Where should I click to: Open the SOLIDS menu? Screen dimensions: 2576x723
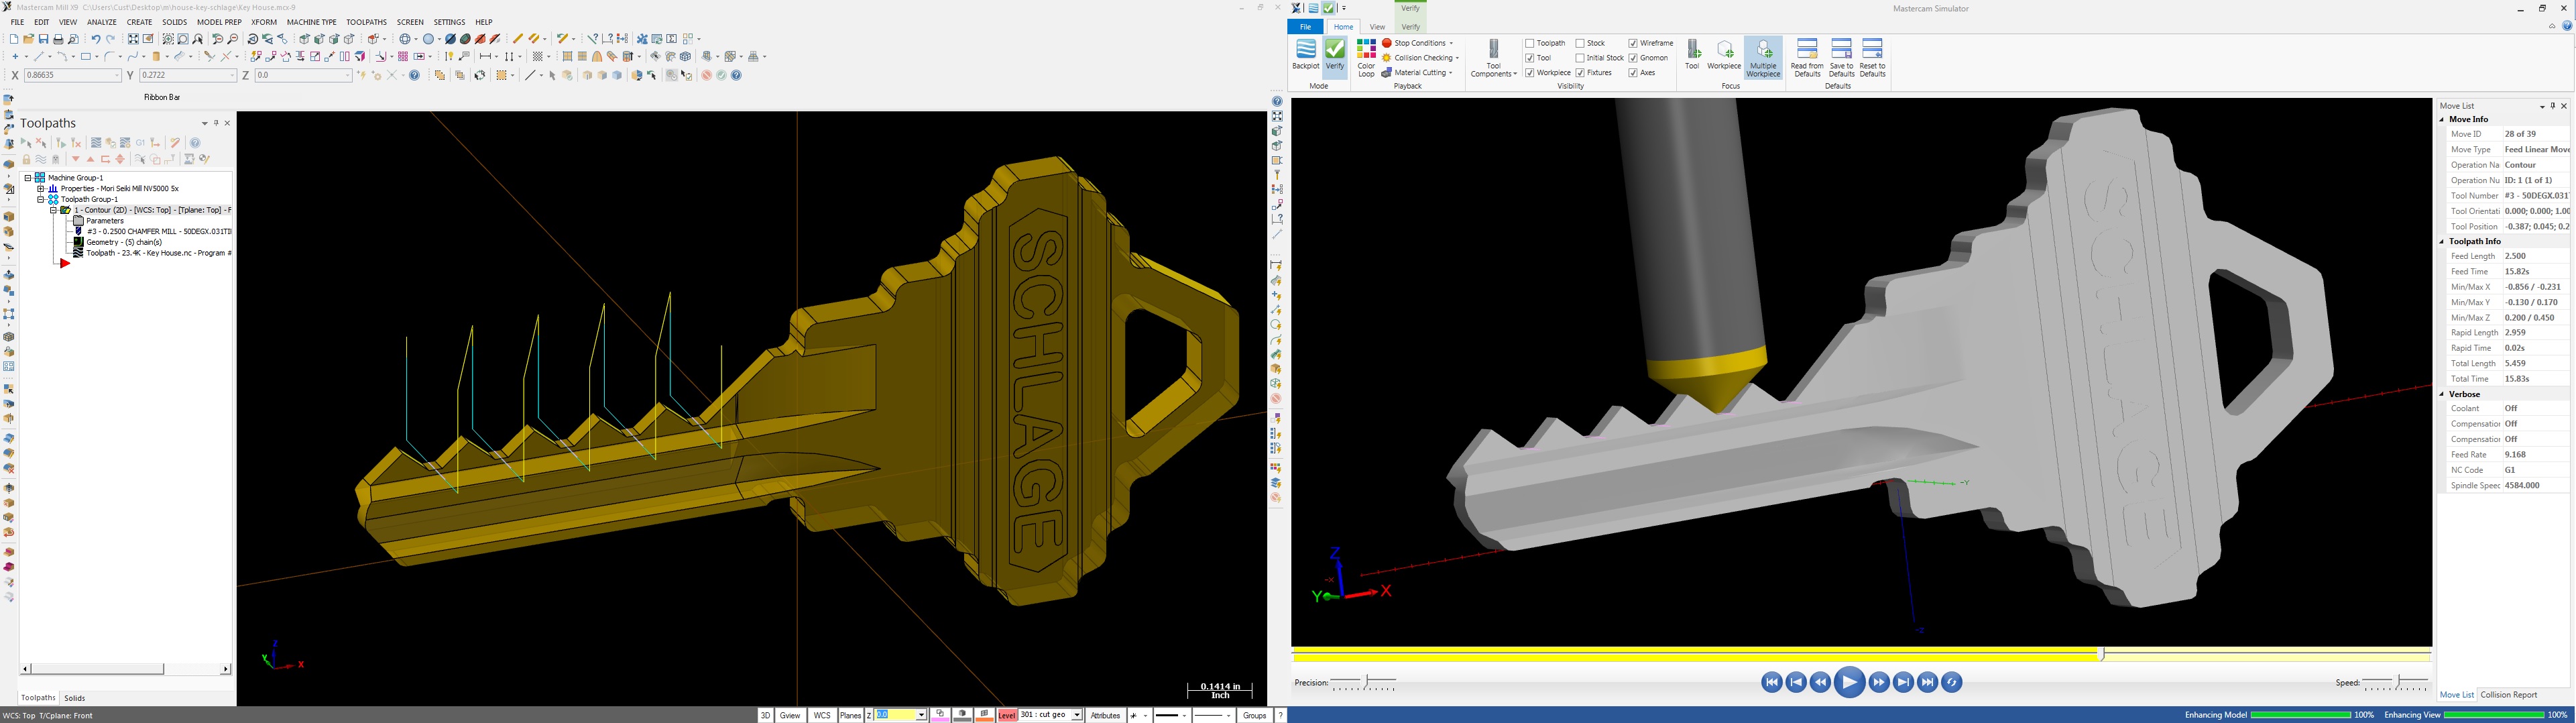[174, 22]
